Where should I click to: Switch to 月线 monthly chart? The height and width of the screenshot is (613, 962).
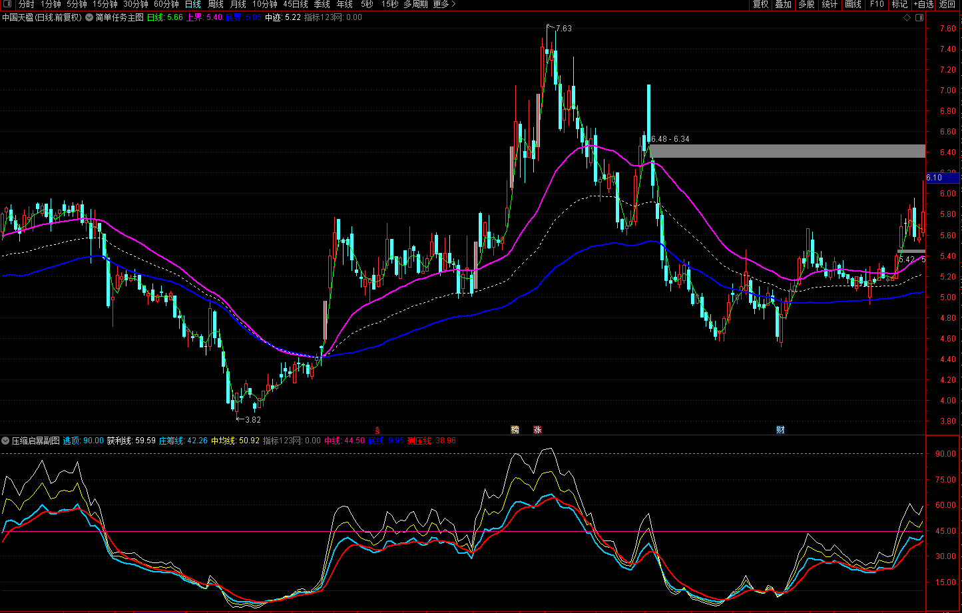[238, 4]
